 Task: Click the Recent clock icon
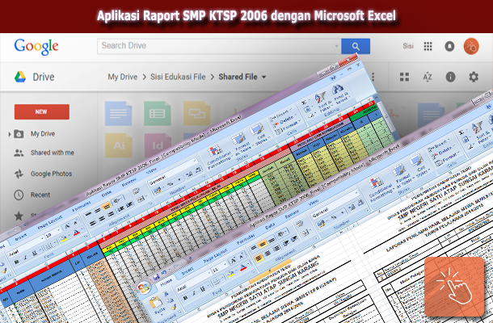pyautogui.click(x=19, y=195)
